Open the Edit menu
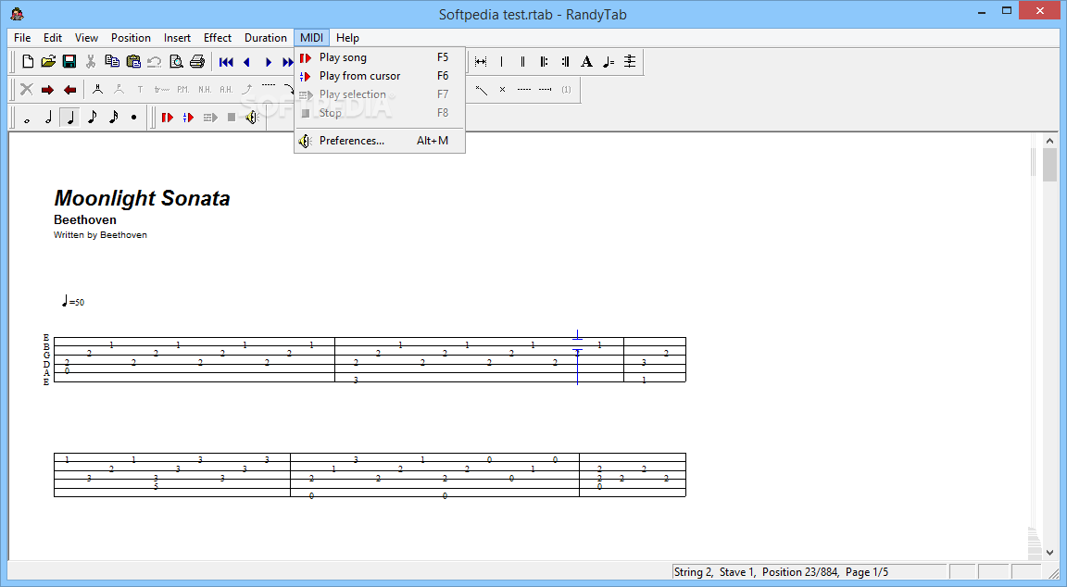The height and width of the screenshot is (587, 1067). click(x=53, y=37)
